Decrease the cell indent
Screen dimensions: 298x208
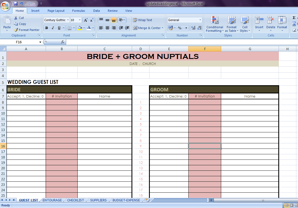coord(121,28)
